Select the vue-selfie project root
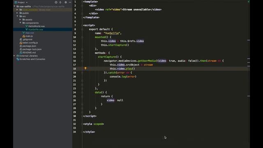The width and height of the screenshot is (263, 148). pyautogui.click(x=25, y=7)
